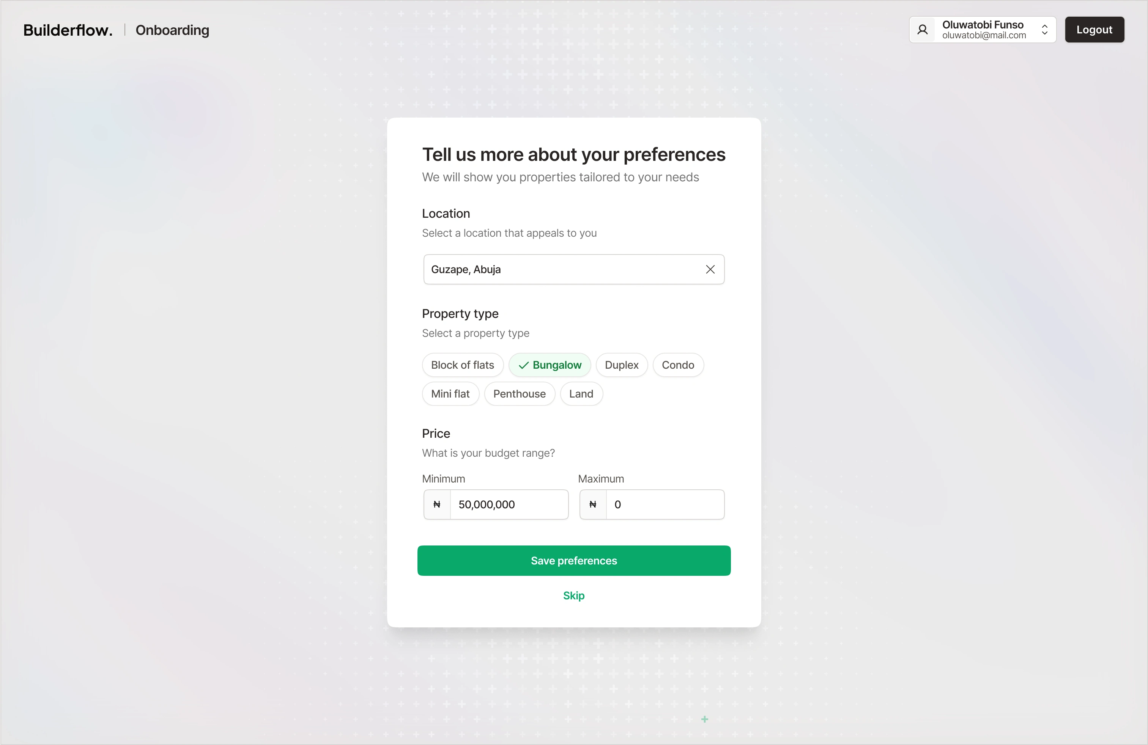This screenshot has width=1148, height=745.
Task: Pick the Mini flat property type
Action: pos(450,394)
